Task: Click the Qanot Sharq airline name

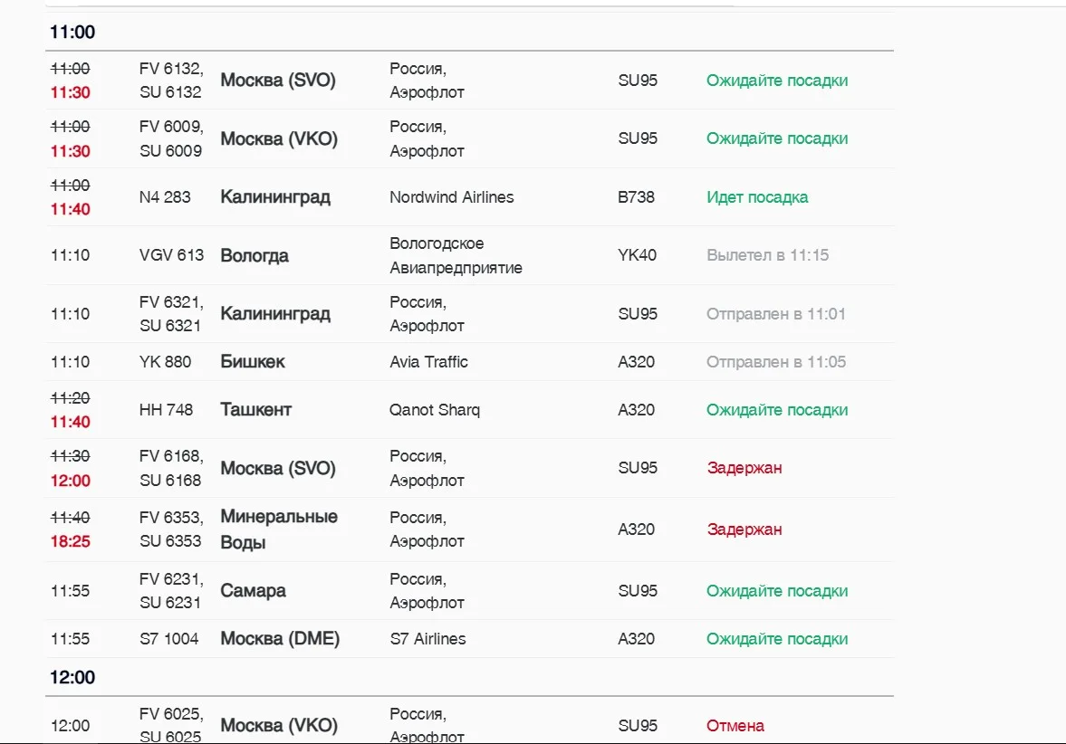Action: coord(435,410)
